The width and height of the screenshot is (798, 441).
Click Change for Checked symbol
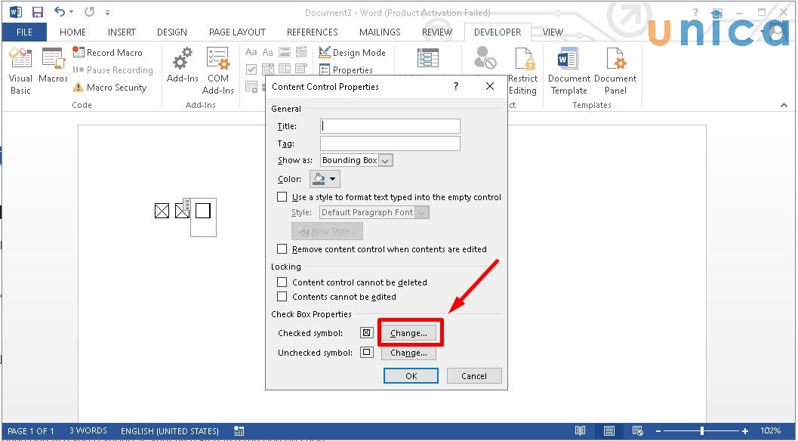(408, 333)
